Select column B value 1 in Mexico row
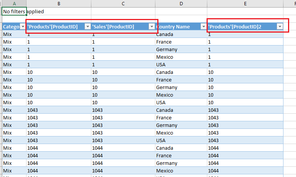 pos(59,57)
